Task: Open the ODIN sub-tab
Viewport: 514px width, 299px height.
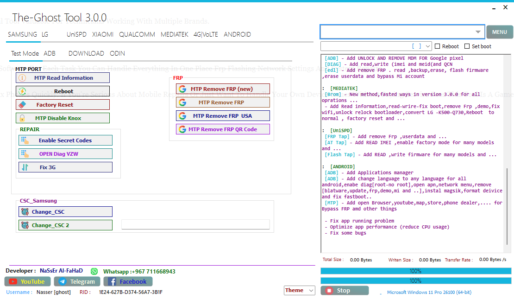Action: point(117,53)
